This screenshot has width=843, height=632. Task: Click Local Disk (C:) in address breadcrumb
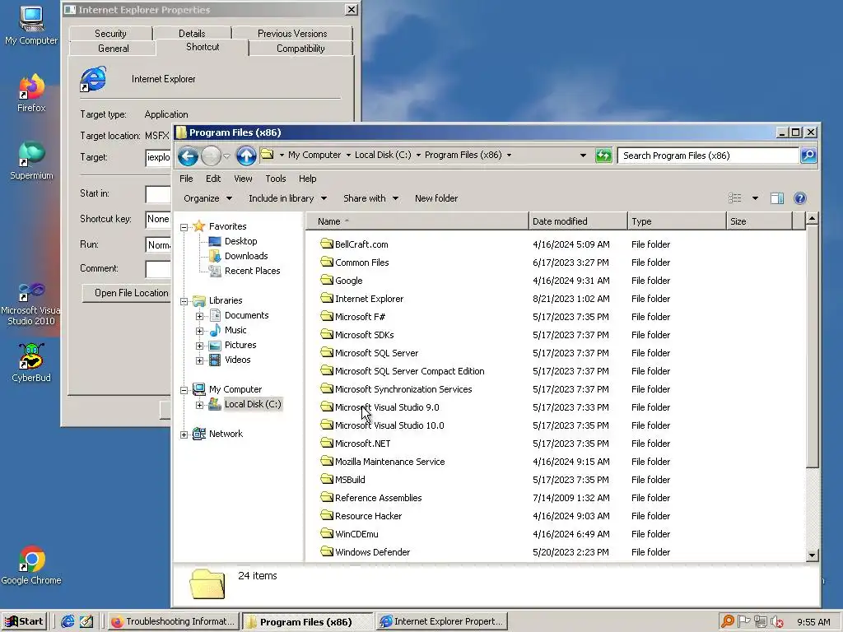[x=383, y=155]
